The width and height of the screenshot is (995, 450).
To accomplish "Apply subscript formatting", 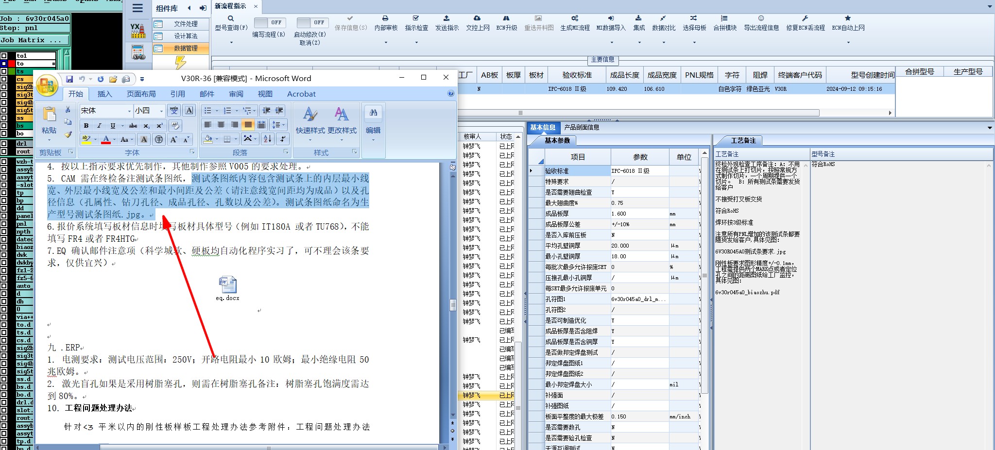I will coord(146,126).
